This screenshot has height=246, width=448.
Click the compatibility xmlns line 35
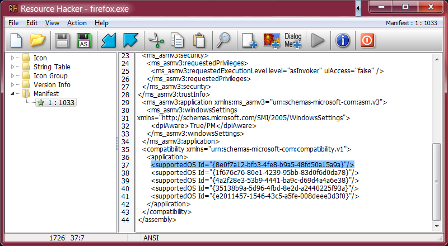(x=246, y=149)
